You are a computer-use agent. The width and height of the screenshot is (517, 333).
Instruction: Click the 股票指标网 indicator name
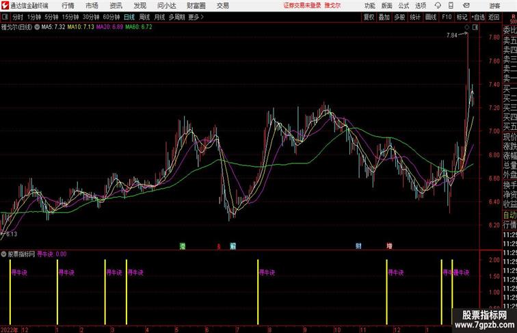click(21, 254)
